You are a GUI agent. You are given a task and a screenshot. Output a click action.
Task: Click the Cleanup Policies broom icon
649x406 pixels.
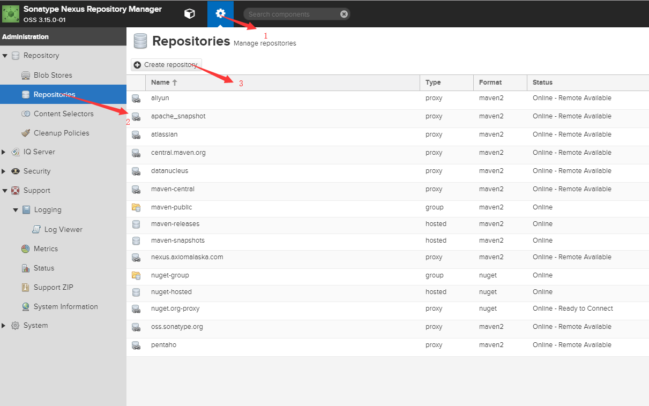[25, 133]
